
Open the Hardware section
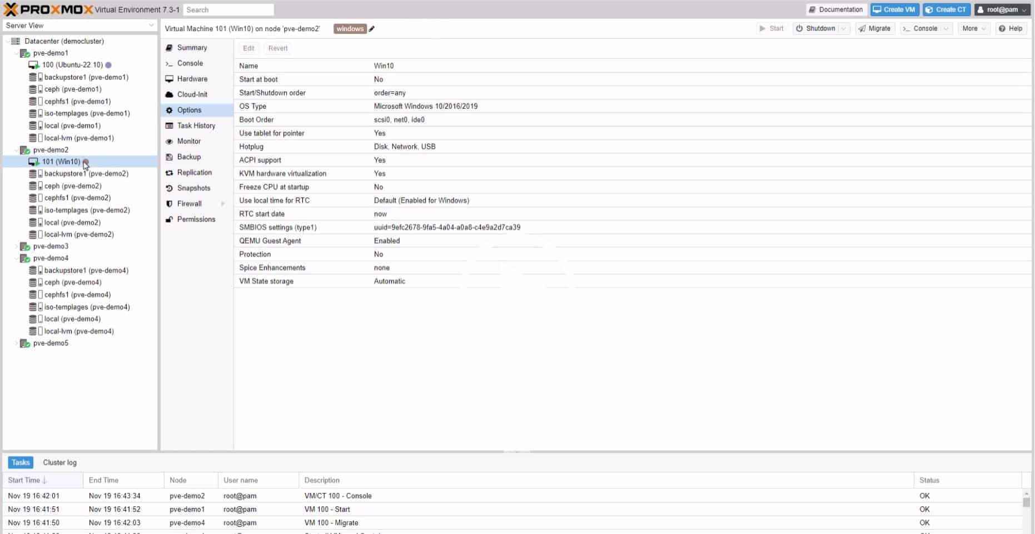[x=197, y=79]
